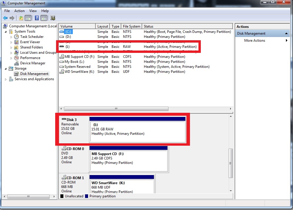The width and height of the screenshot is (293, 210).
Task: Click the Back arrow in the toolbar
Action: [x=5, y=18]
